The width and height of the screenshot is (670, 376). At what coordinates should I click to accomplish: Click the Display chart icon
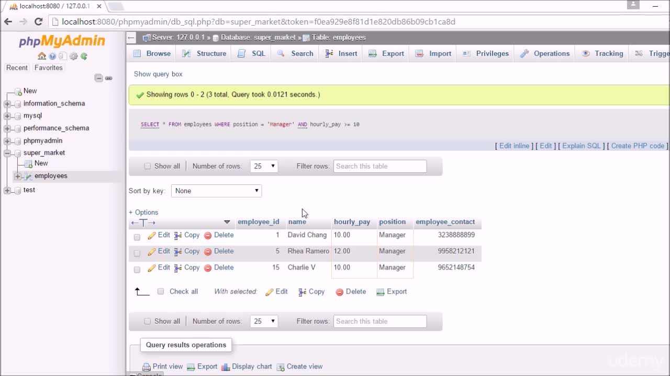click(x=226, y=367)
